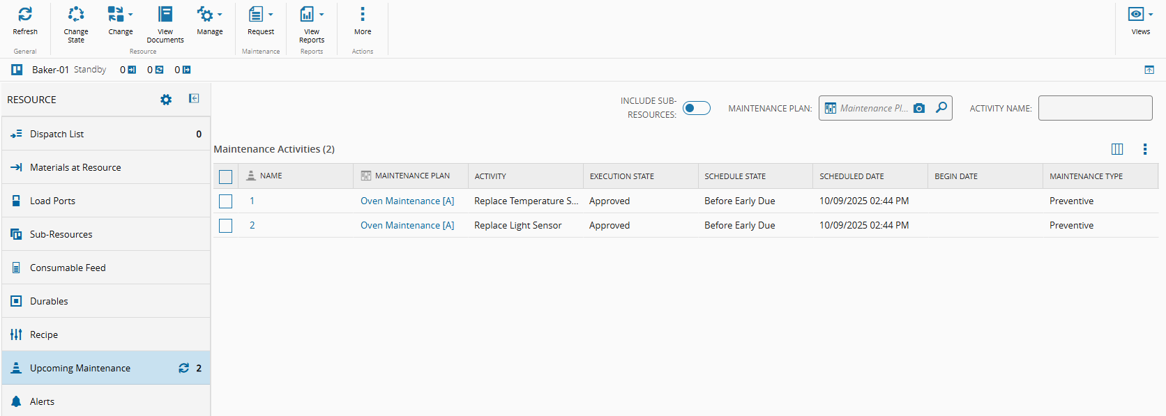Open the column chooser icon
Viewport: 1166px width, 416px height.
pos(1117,149)
